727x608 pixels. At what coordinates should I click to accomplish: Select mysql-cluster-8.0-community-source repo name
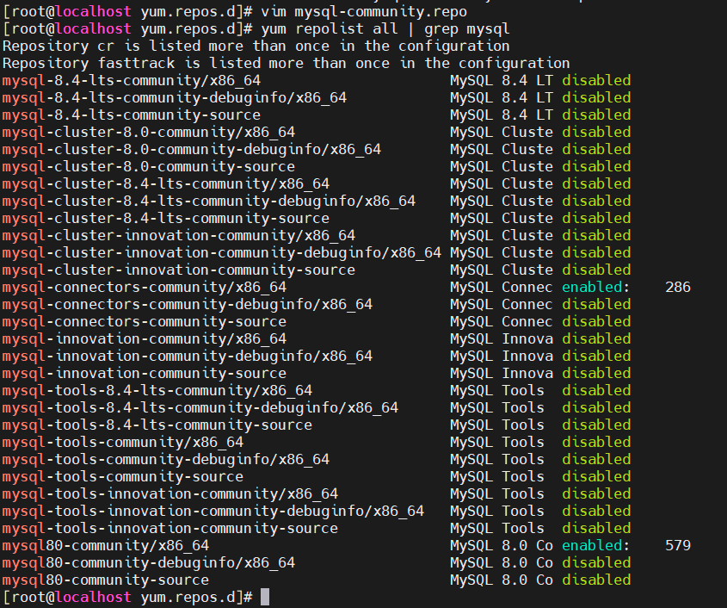point(149,166)
